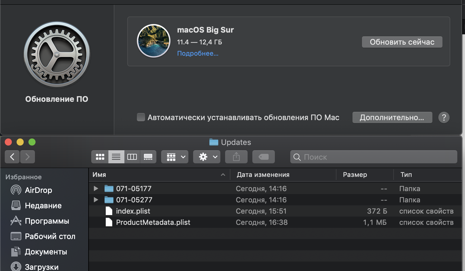This screenshot has height=271, width=465.
Task: Click the 071-05277 folder icon
Action: click(109, 200)
